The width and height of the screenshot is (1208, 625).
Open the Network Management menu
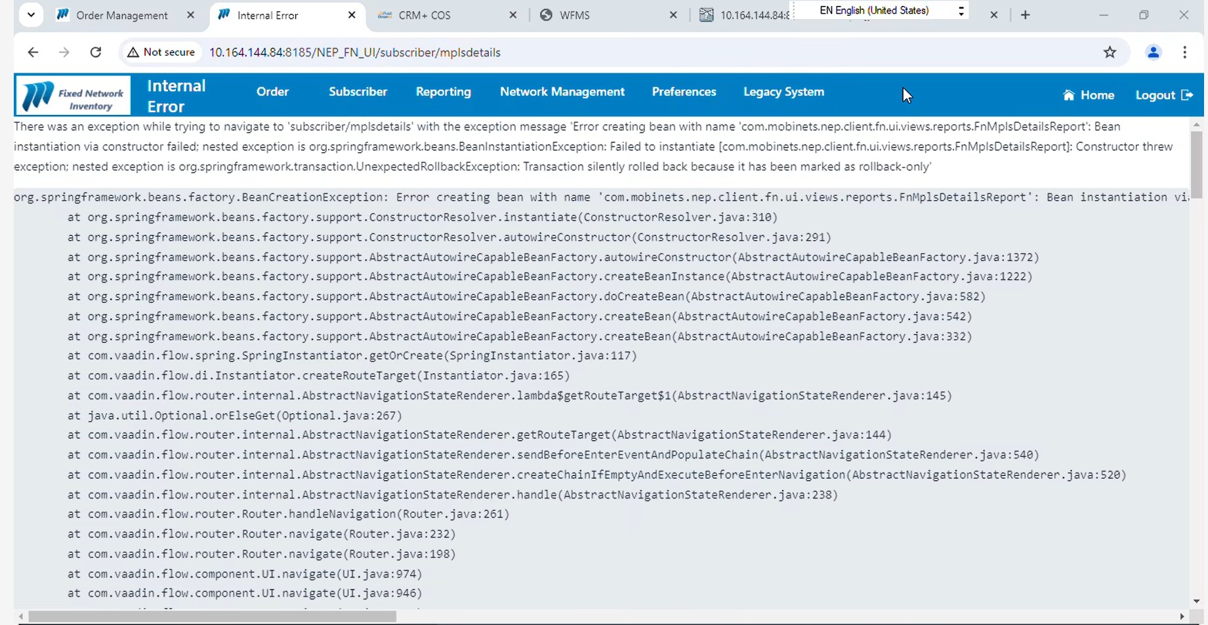[562, 92]
